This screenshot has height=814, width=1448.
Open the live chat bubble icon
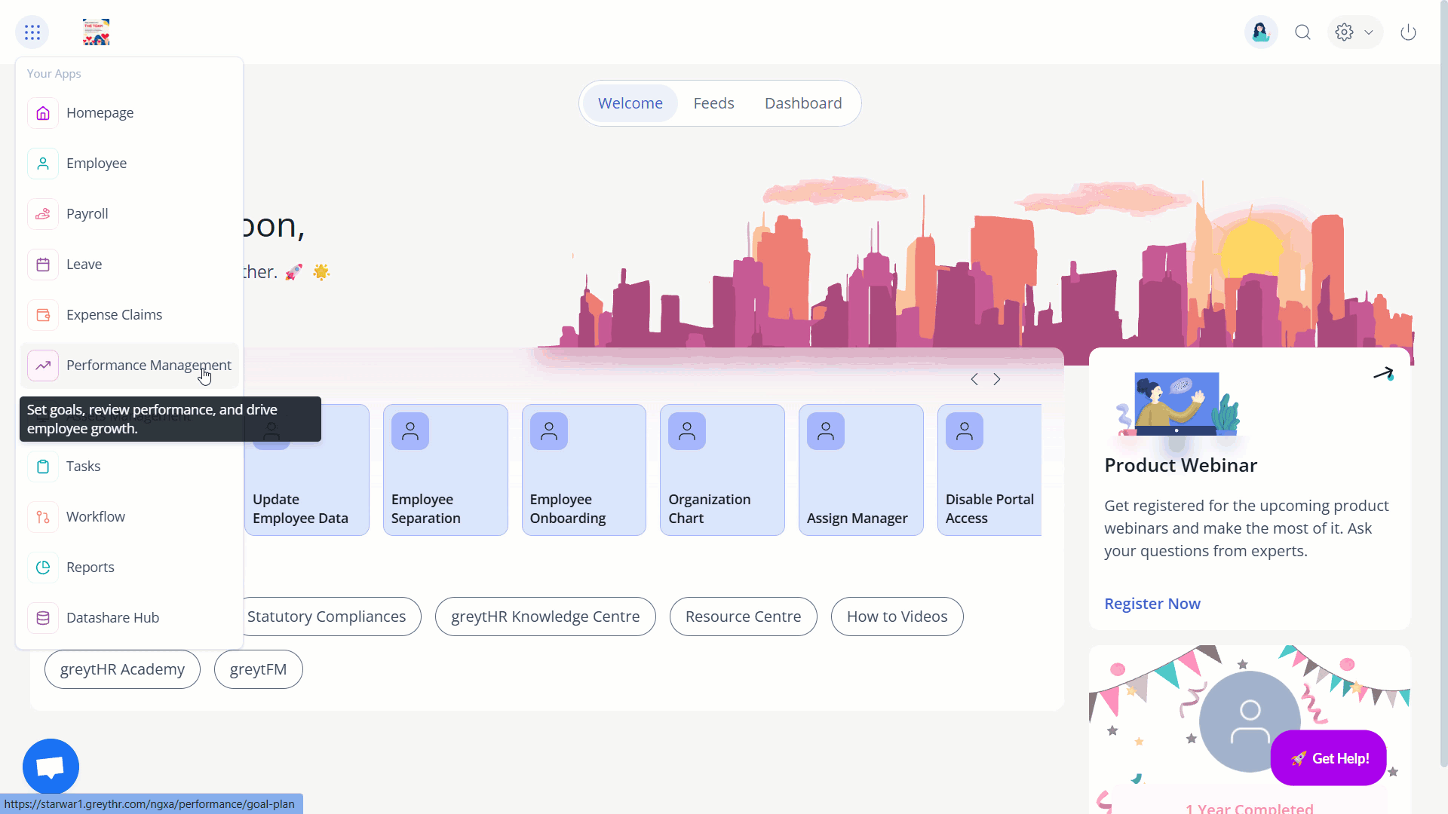pyautogui.click(x=51, y=767)
